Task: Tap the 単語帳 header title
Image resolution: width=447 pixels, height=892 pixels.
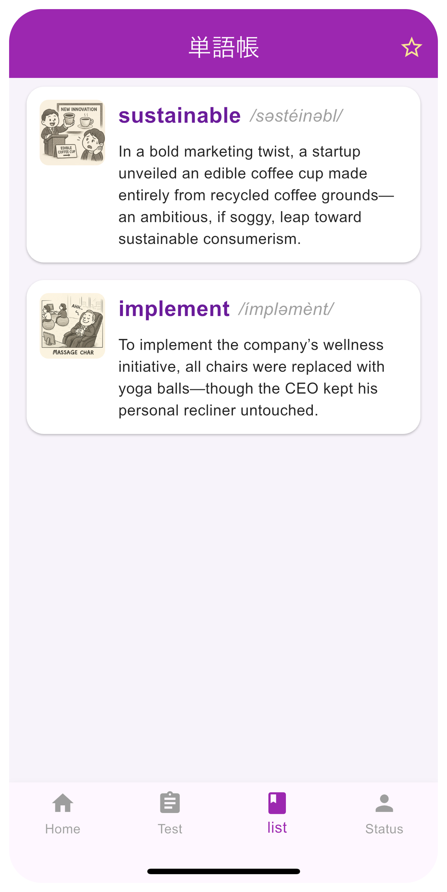Action: tap(223, 47)
